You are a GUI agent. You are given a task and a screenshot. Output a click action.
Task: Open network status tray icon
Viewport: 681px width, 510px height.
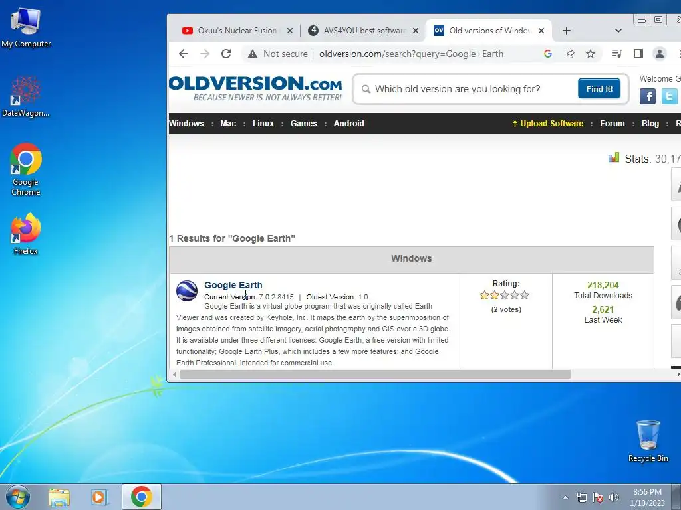[581, 497]
